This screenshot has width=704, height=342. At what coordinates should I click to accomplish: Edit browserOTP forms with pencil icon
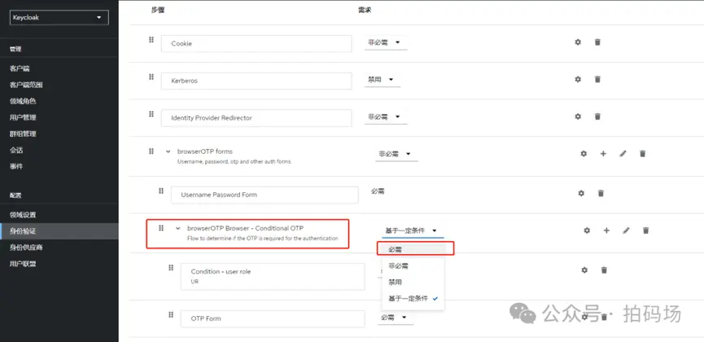(623, 154)
